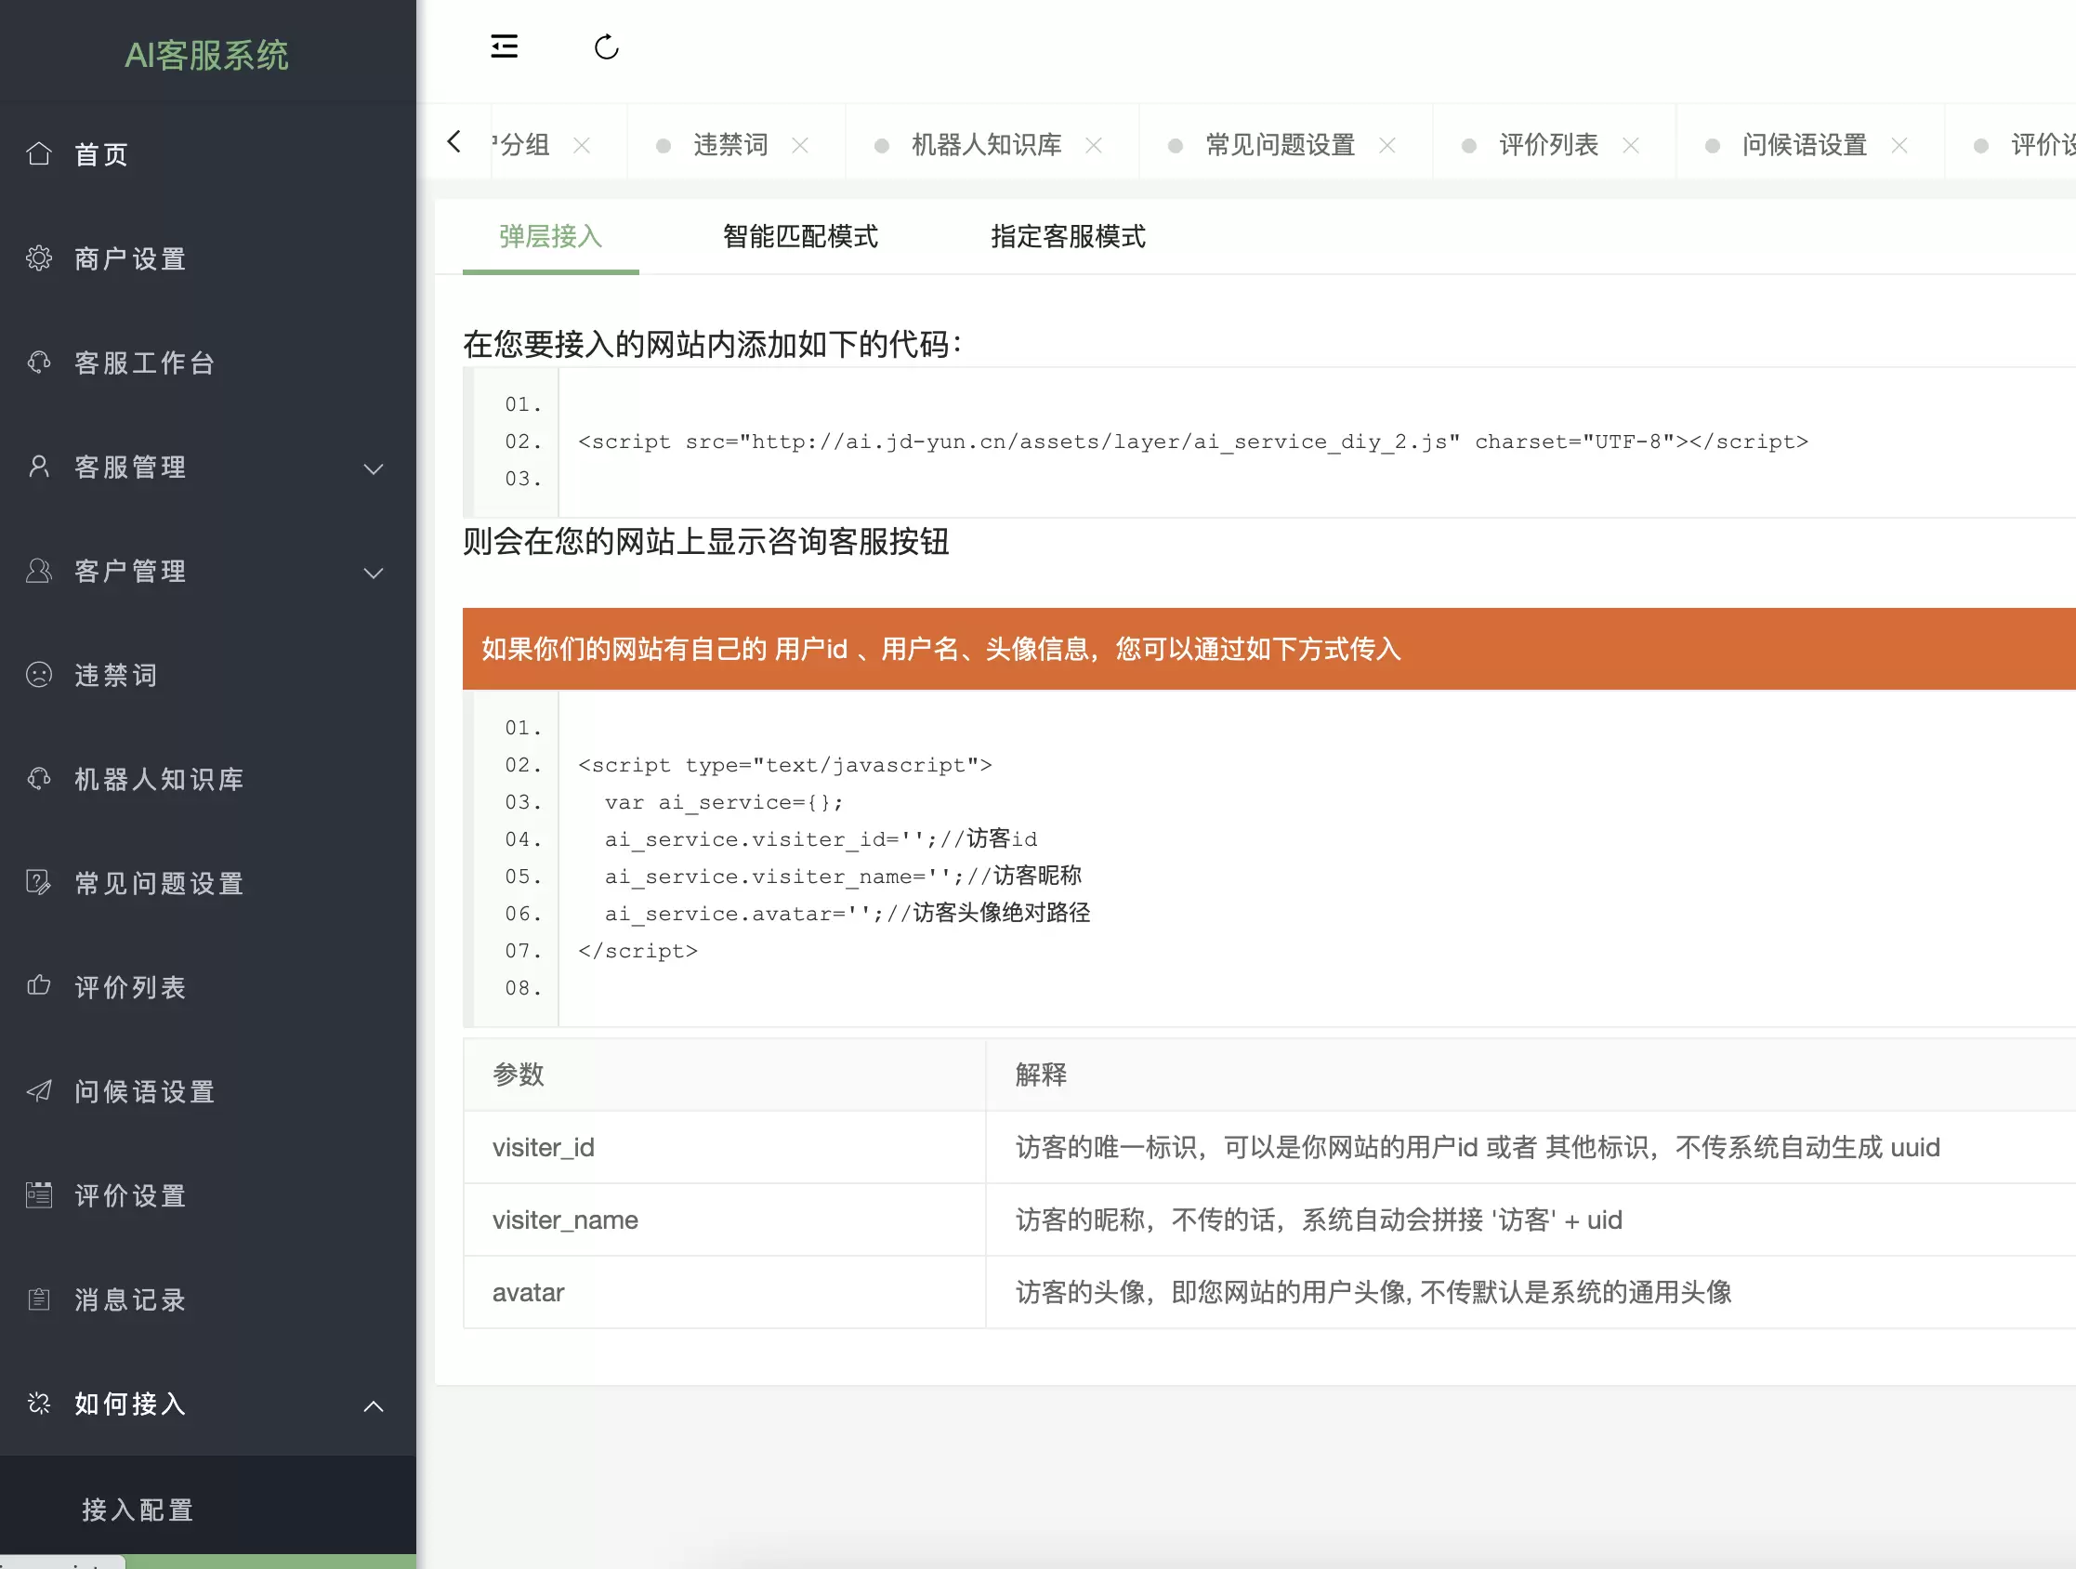Open 消息记录 in the sidebar
The height and width of the screenshot is (1569, 2076).
(x=207, y=1299)
